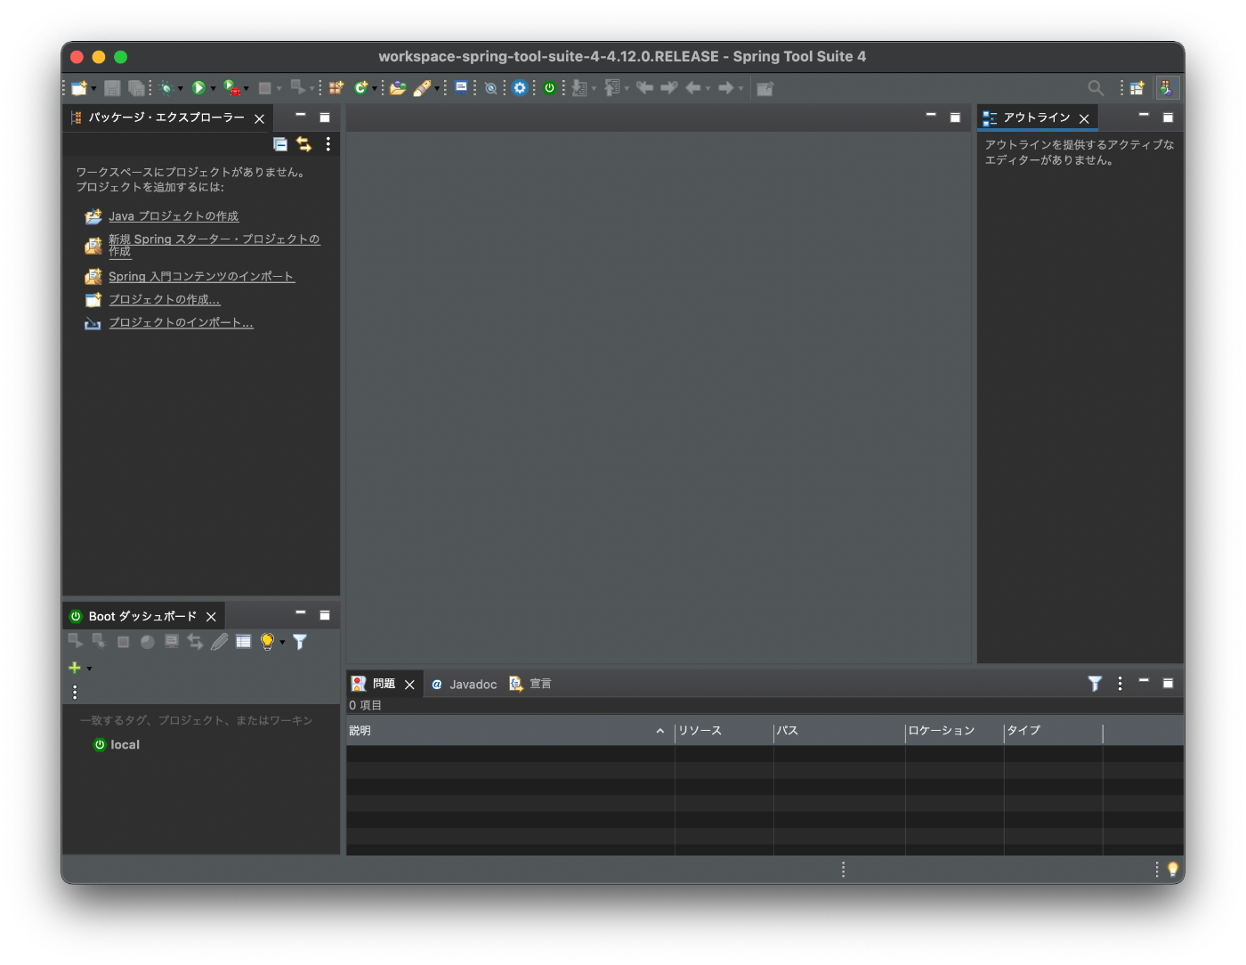
Task: Click the green plus icon in Boot Dashboard
Action: pos(75,668)
